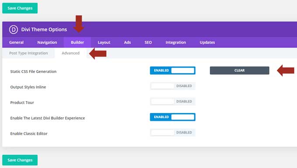Disable Static CSS File Generation toggle
297x168 pixels.
click(173, 70)
